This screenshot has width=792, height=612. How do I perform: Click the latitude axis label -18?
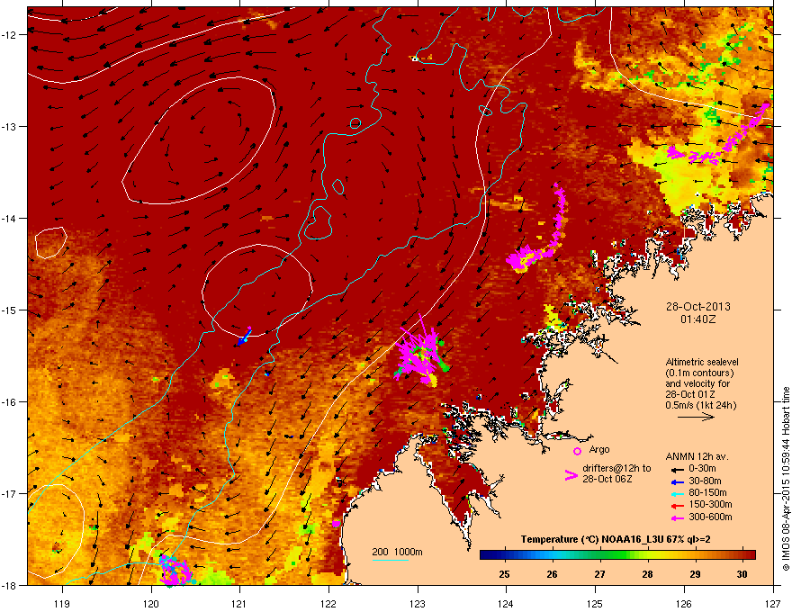pos(10,585)
